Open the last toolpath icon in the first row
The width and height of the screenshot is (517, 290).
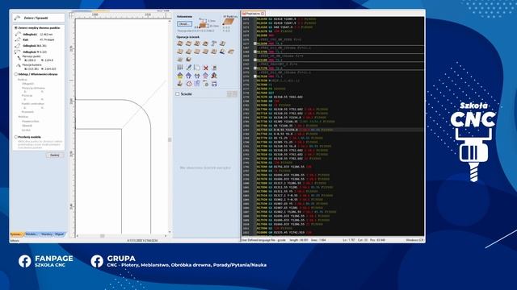click(x=223, y=43)
